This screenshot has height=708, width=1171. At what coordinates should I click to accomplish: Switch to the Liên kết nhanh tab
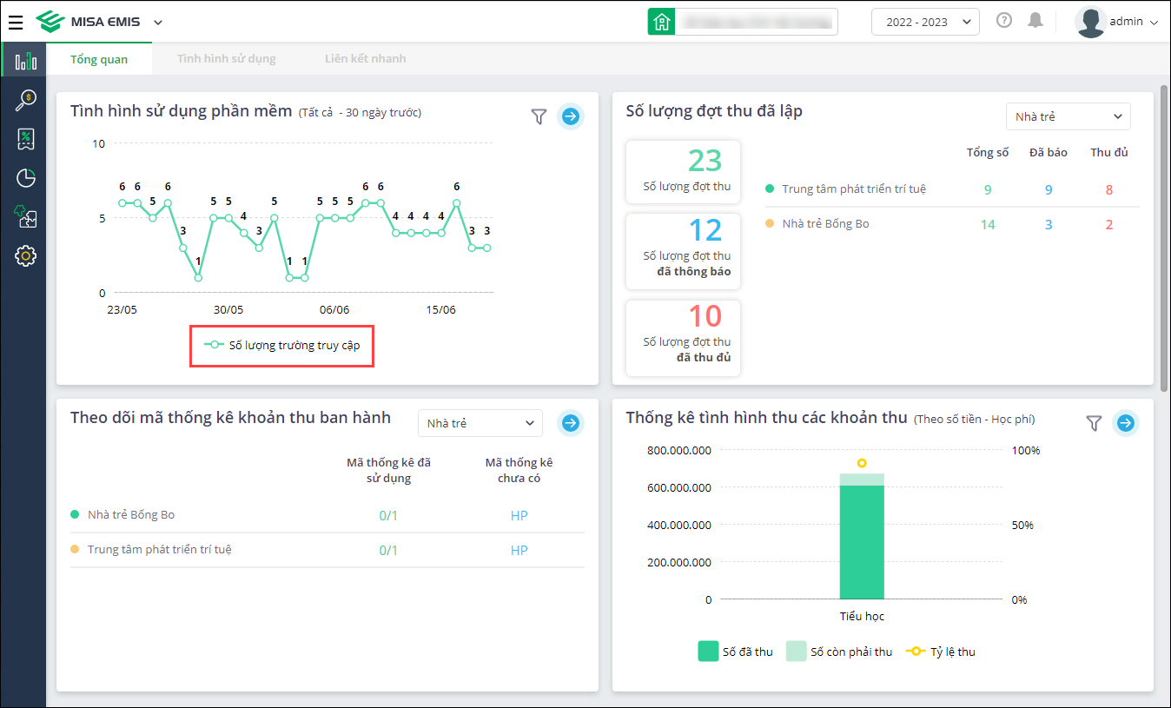(x=365, y=59)
